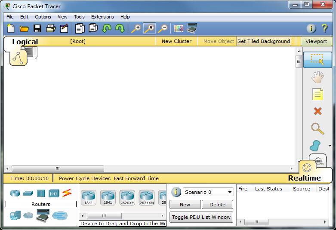The height and width of the screenshot is (230, 336).
Task: Open the Scenario 0 dropdown
Action: coord(208,192)
